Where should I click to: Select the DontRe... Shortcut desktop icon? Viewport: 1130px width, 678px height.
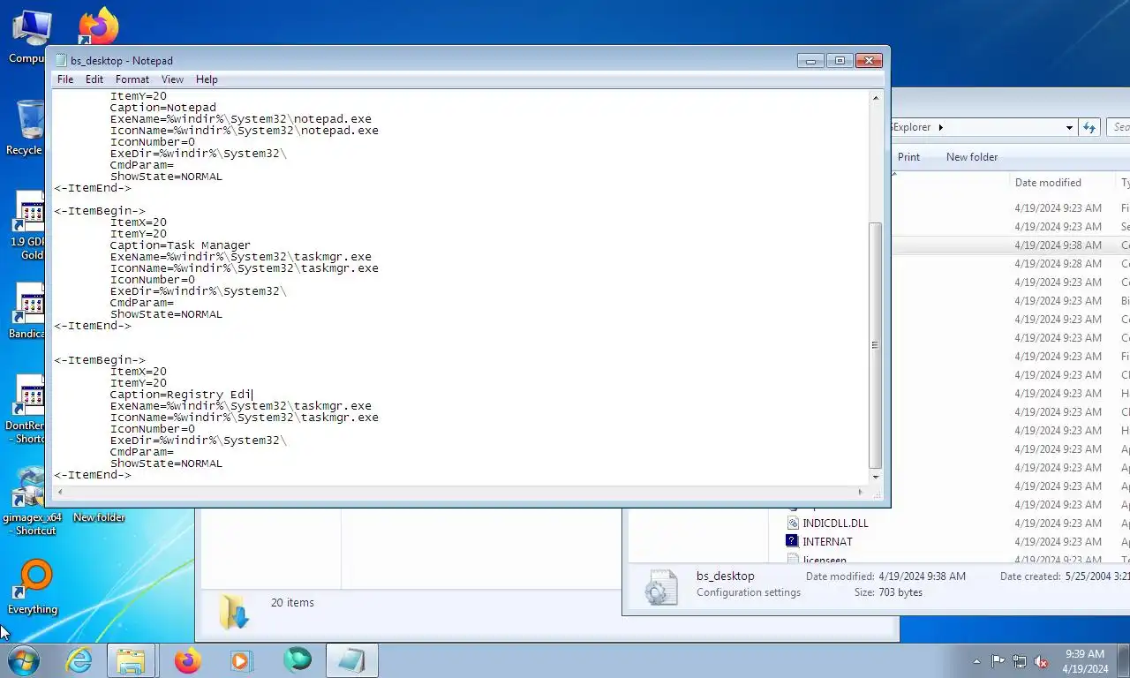[x=30, y=410]
